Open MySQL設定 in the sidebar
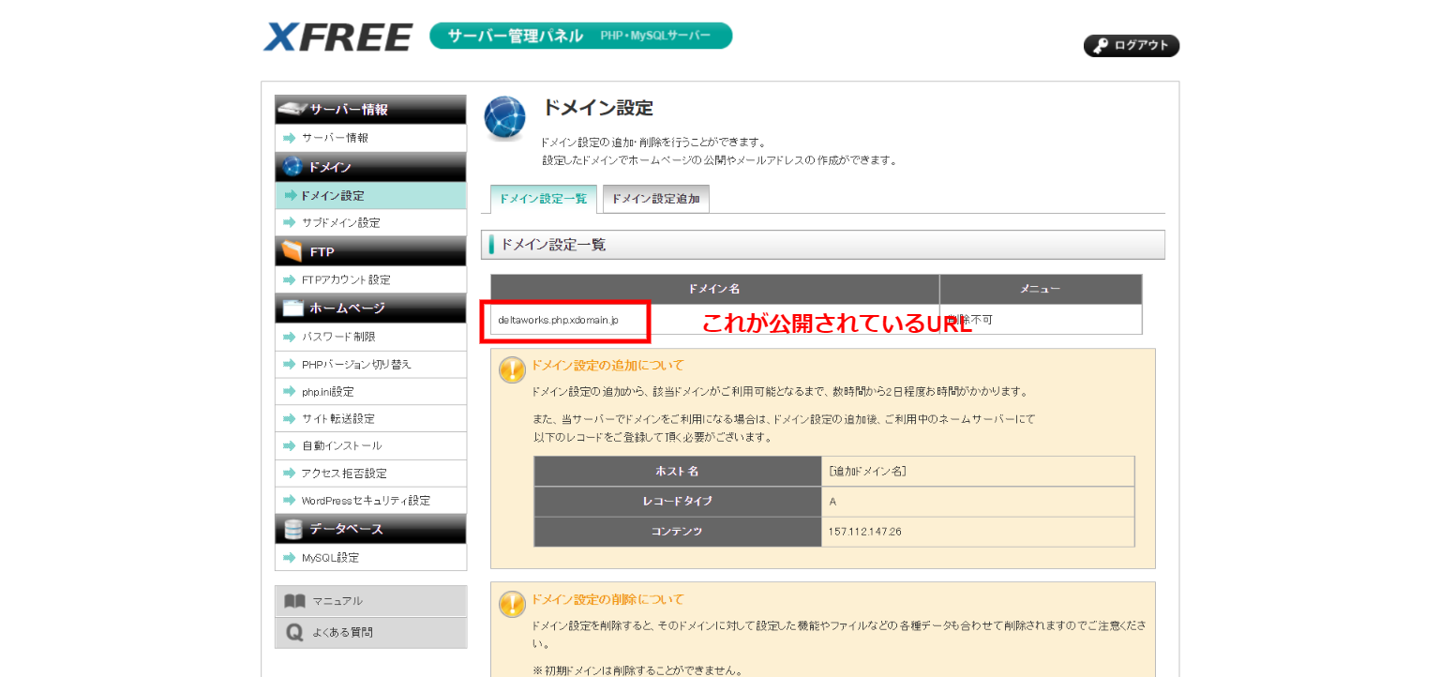Viewport: 1440px width, 677px height. click(x=330, y=557)
